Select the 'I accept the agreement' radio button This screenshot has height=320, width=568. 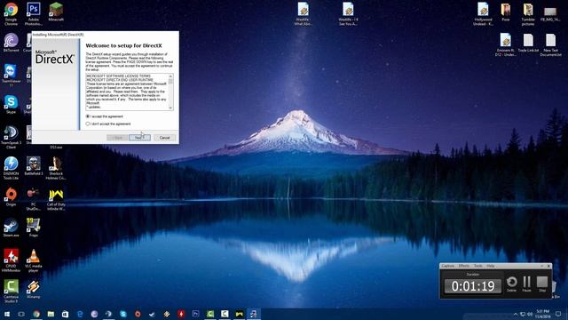(x=88, y=116)
